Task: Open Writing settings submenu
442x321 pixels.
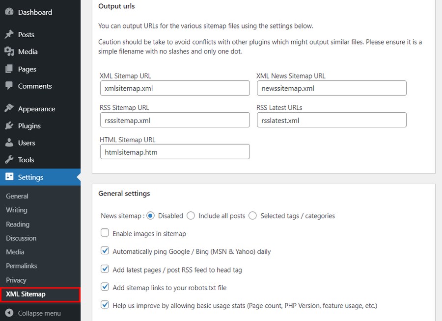Action: point(17,210)
